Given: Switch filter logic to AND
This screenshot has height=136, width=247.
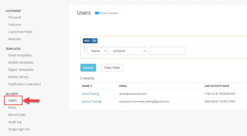Looking at the screenshot, I should click(x=87, y=41).
